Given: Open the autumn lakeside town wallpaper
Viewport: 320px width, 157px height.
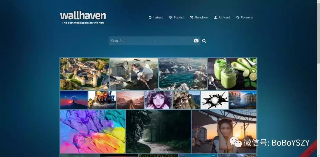Looking at the screenshot, I should click(243, 100).
